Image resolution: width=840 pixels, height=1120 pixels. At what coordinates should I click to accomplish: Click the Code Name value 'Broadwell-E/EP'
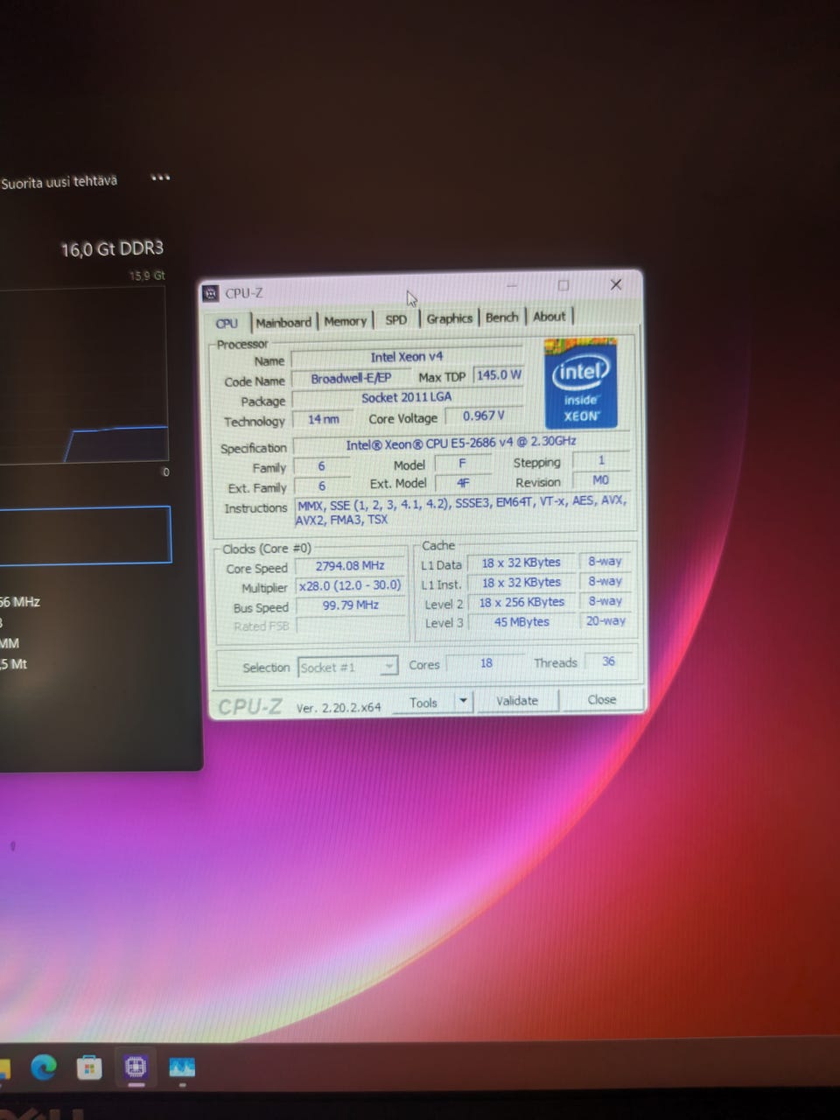click(x=351, y=378)
